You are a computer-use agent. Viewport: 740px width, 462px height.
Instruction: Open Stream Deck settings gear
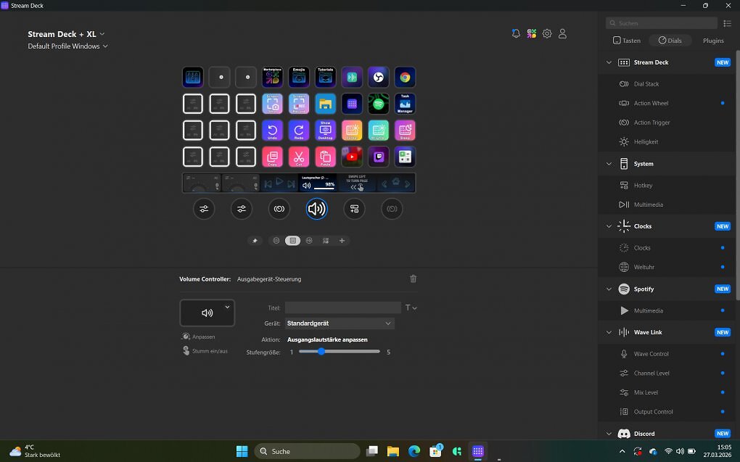(x=547, y=33)
